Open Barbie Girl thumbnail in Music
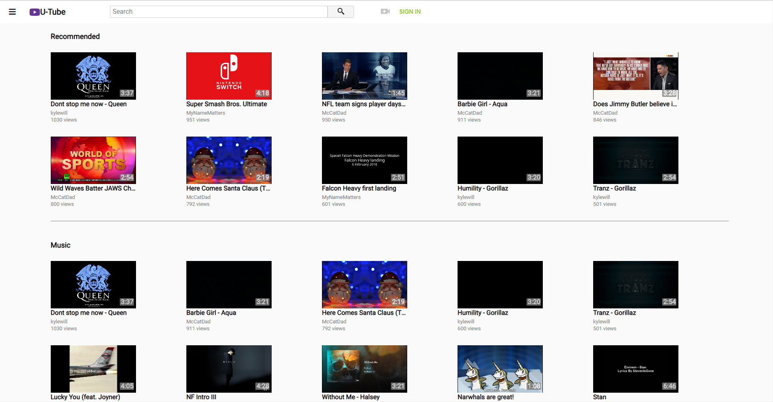Image resolution: width=773 pixels, height=402 pixels. 229,284
